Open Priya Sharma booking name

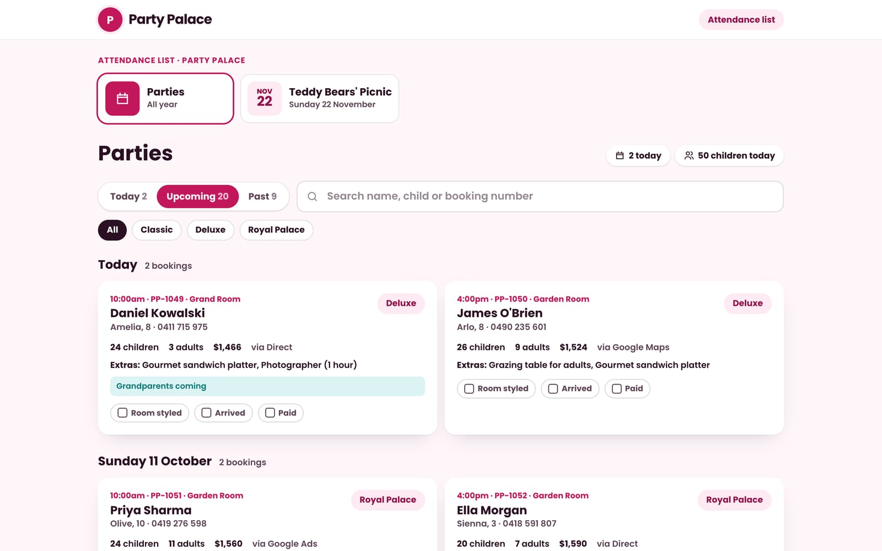(x=151, y=511)
